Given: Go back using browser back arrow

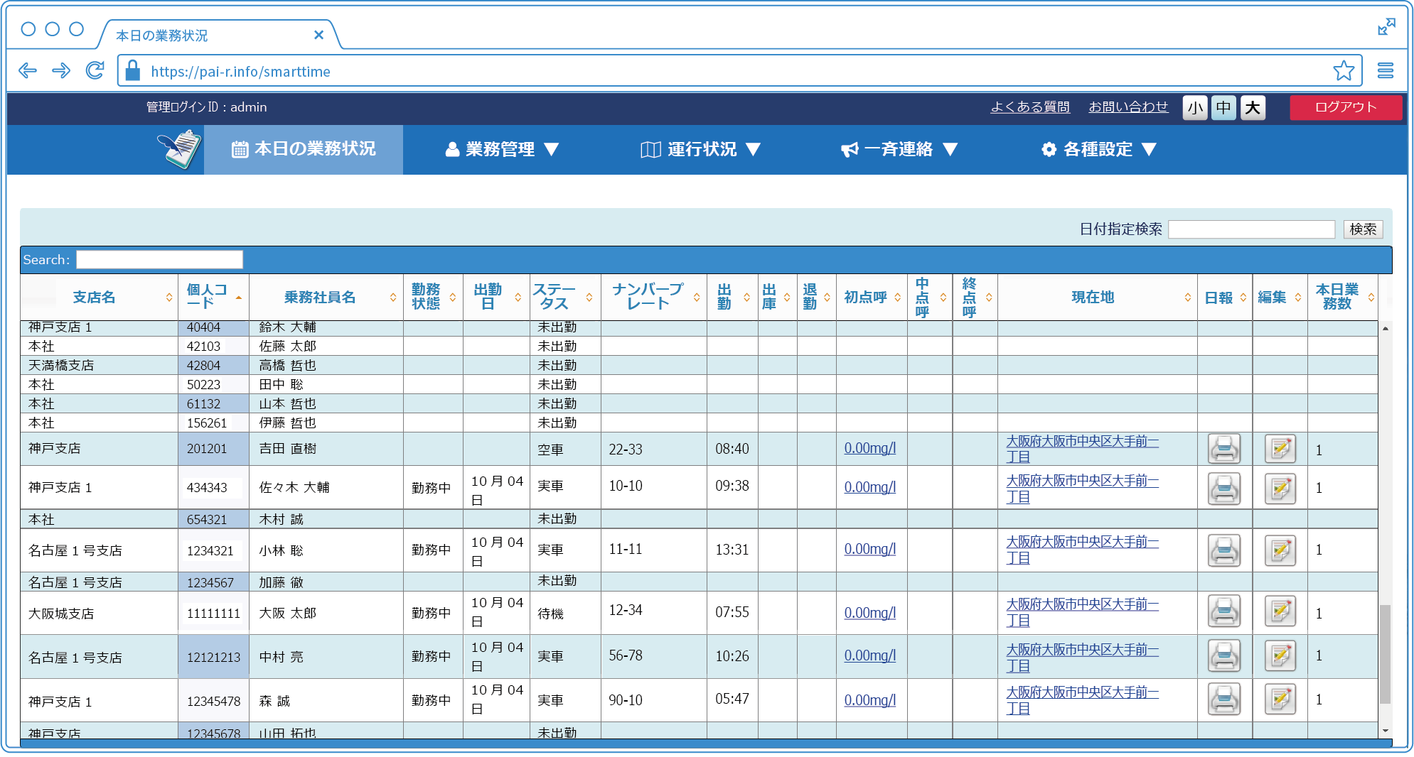Looking at the screenshot, I should tap(28, 70).
